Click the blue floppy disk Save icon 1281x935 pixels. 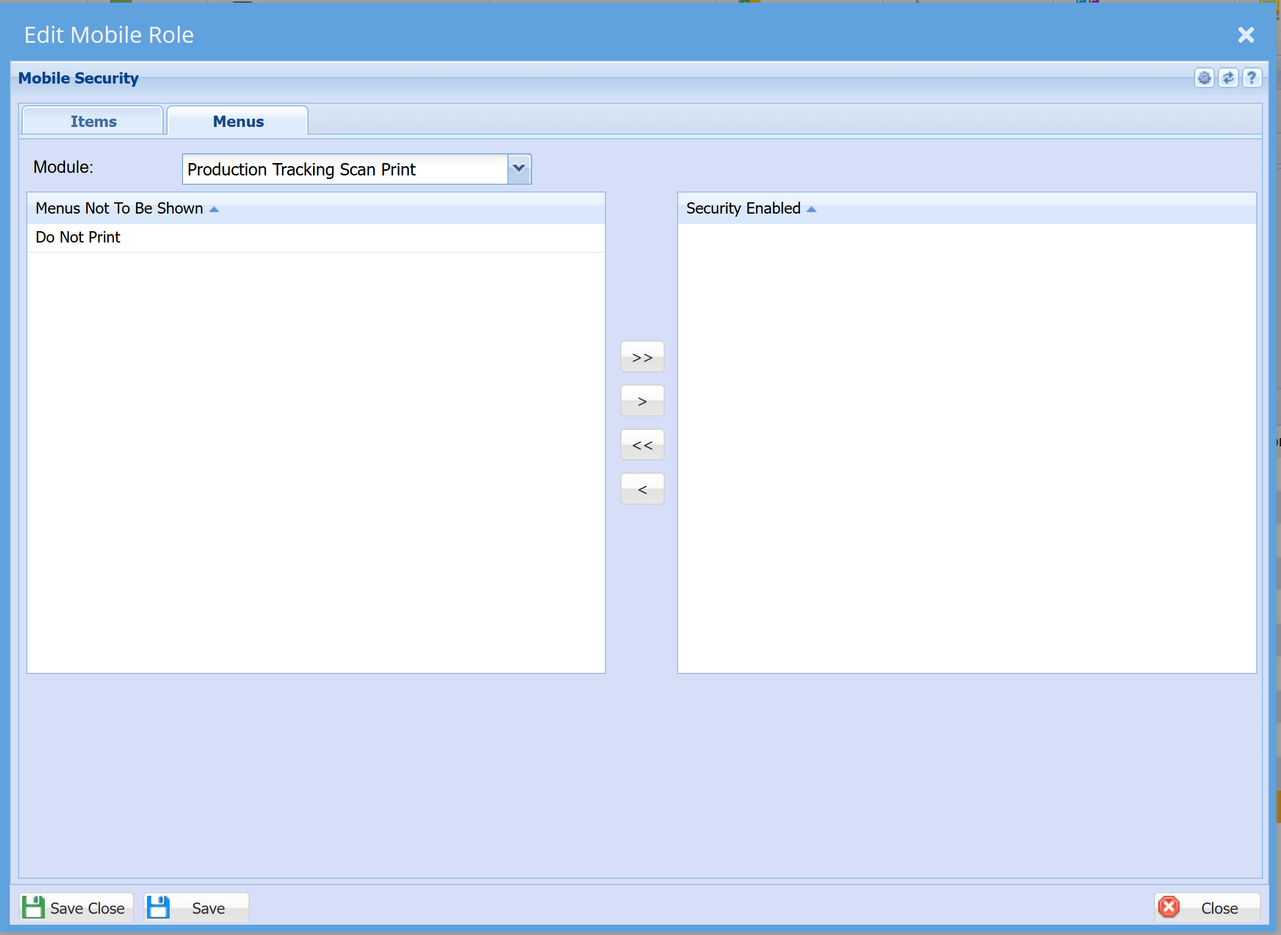tap(158, 907)
